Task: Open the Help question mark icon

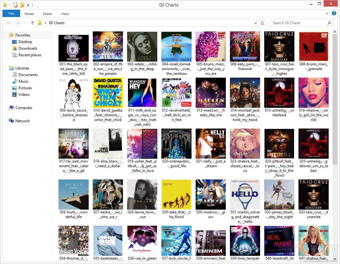Action: point(334,14)
